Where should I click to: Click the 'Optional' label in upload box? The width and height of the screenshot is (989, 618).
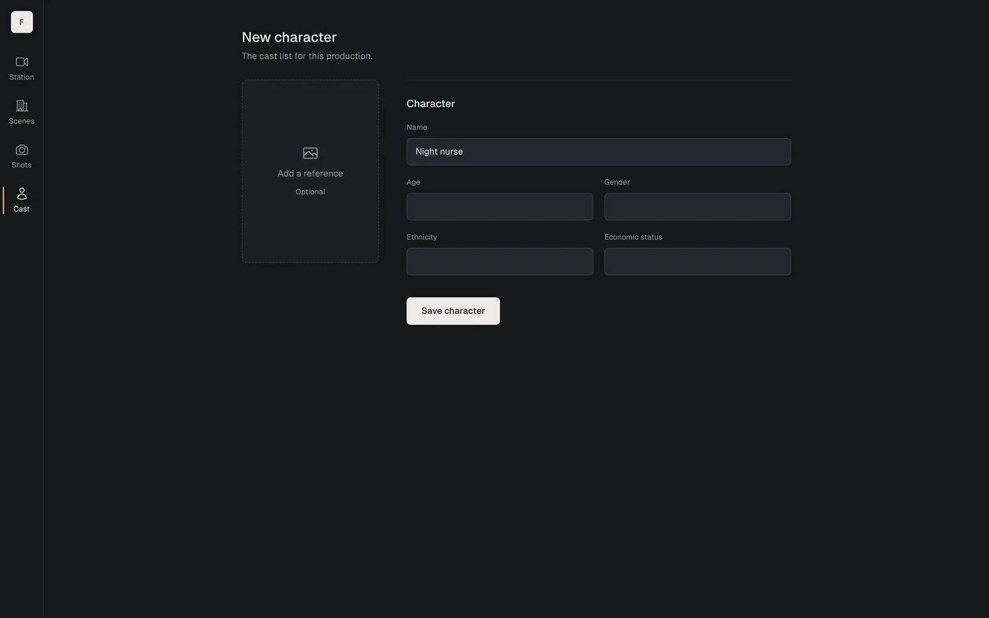pos(310,192)
